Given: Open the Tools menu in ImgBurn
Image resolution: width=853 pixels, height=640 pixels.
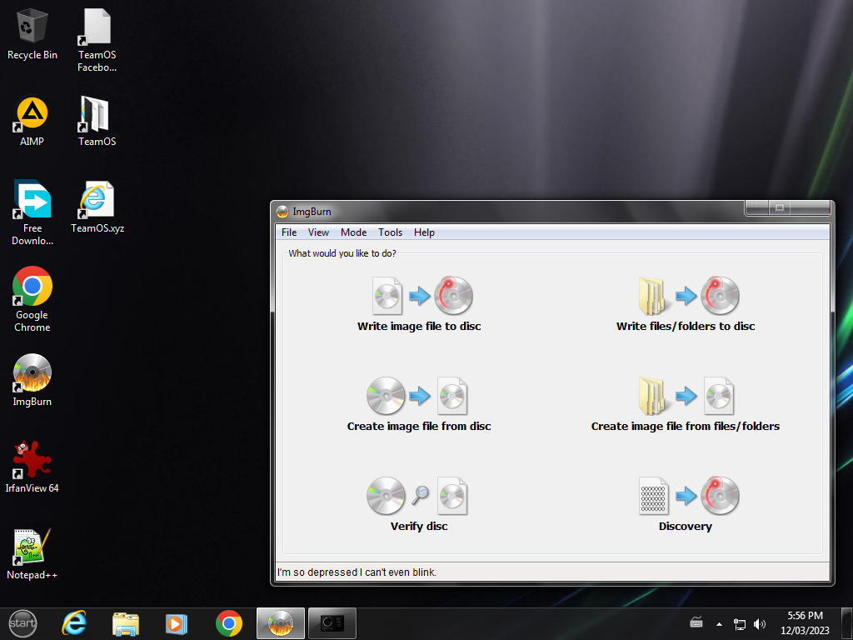Looking at the screenshot, I should point(390,232).
